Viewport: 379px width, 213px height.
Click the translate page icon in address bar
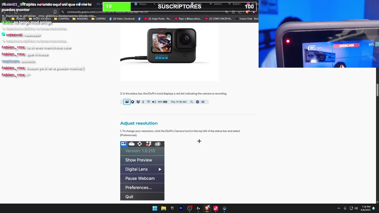[x=227, y=12]
